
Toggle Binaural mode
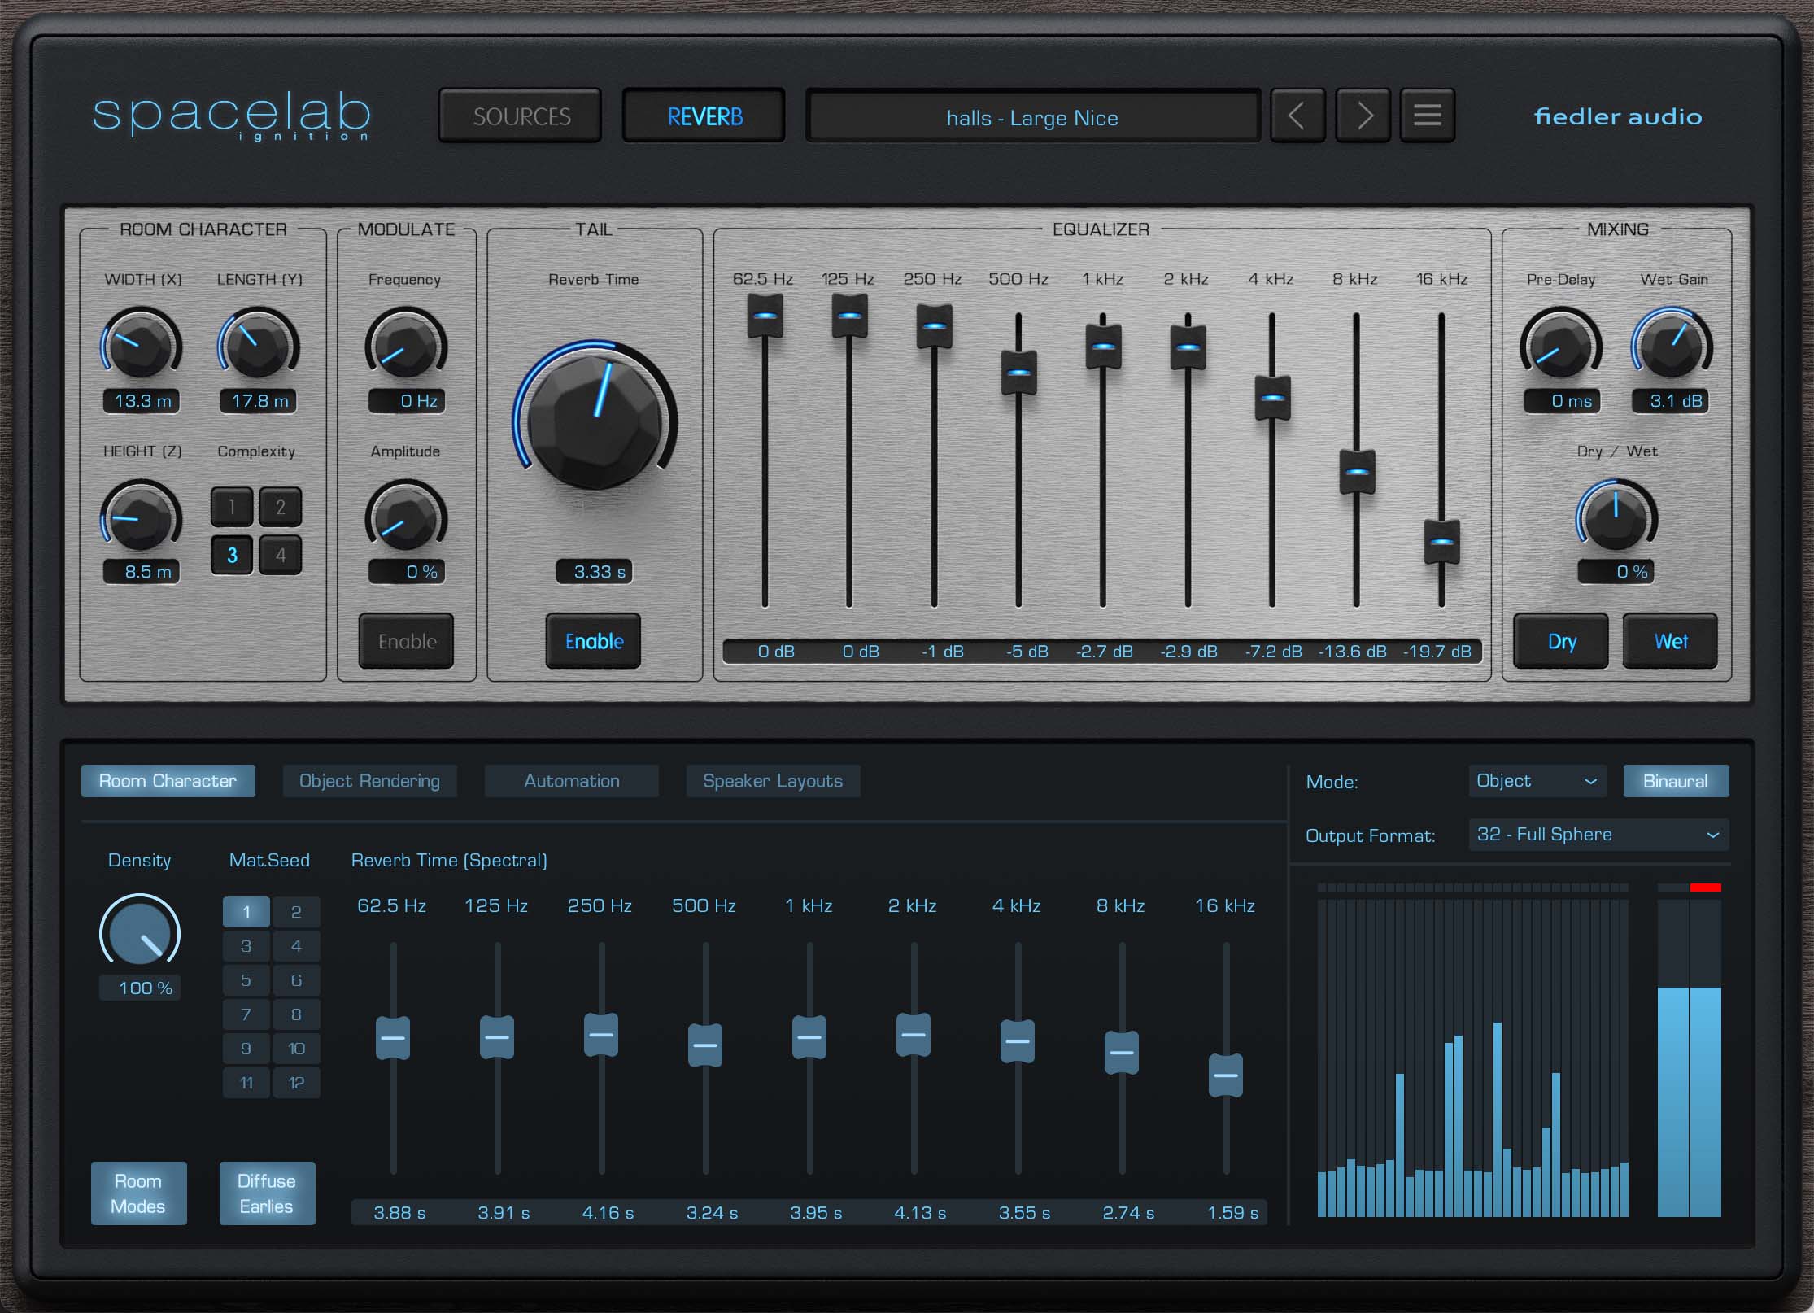click(1676, 781)
